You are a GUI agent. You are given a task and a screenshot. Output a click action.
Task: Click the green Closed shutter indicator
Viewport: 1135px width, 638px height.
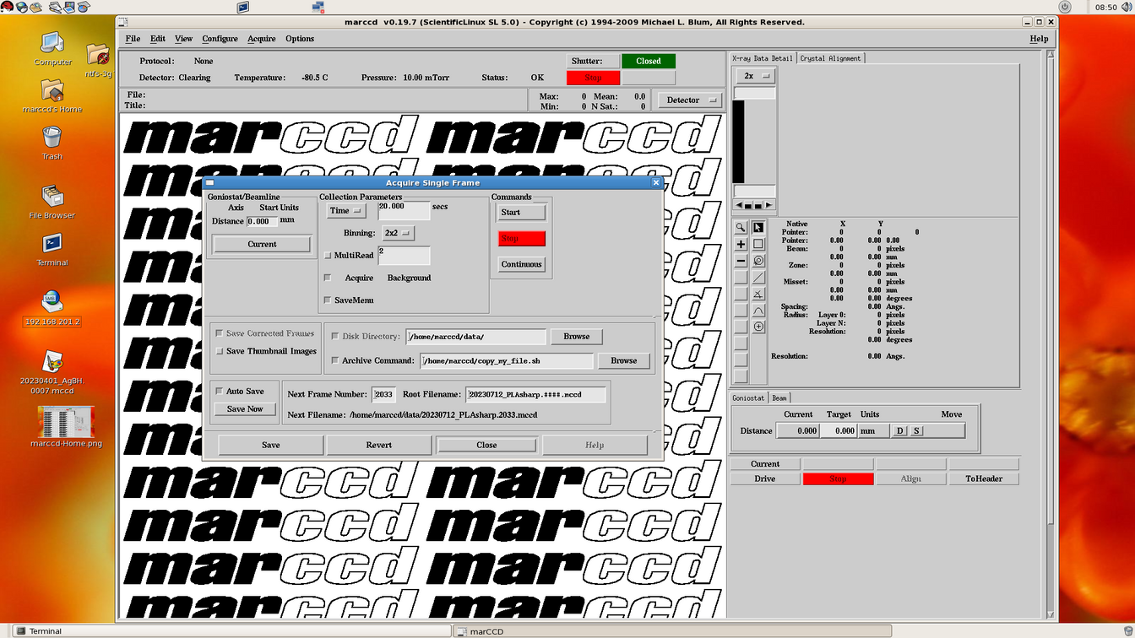(x=649, y=61)
